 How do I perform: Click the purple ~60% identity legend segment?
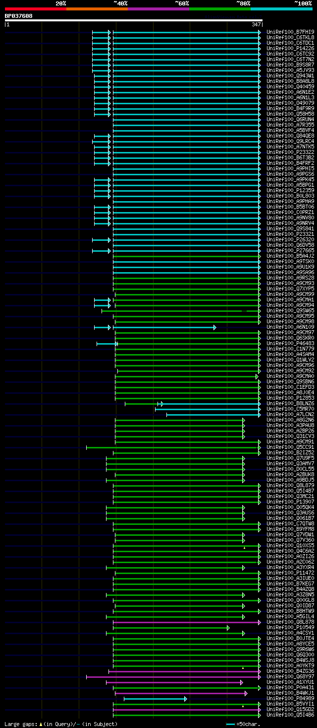point(158,9)
